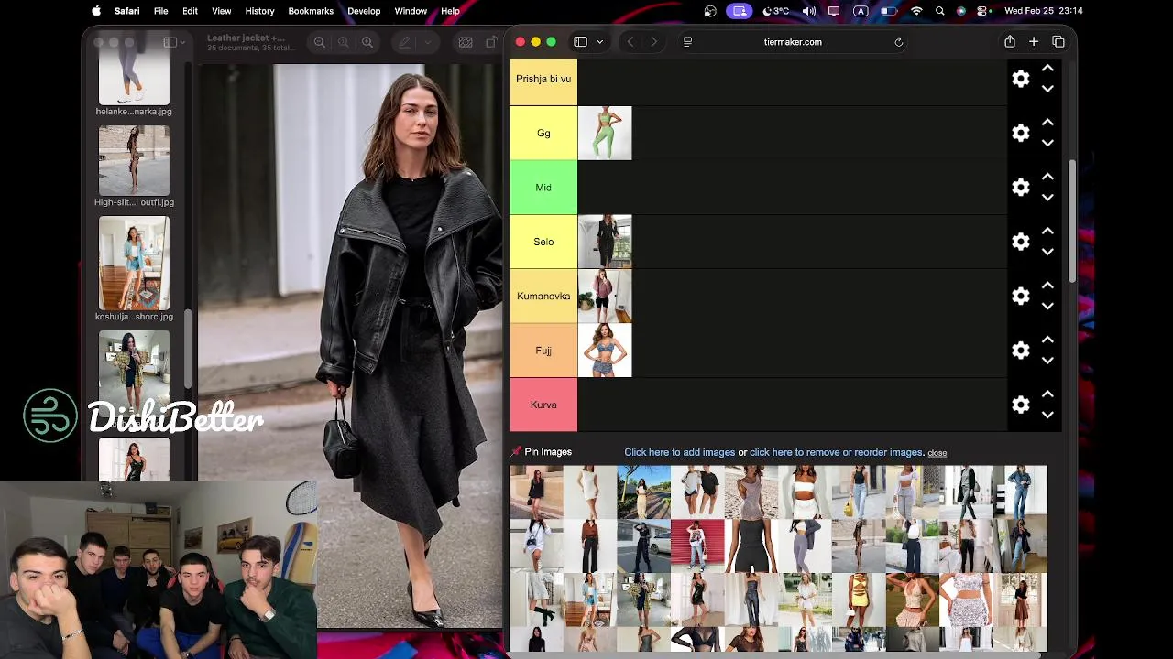Open the Apple menu
This screenshot has width=1173, height=659.
(96, 11)
